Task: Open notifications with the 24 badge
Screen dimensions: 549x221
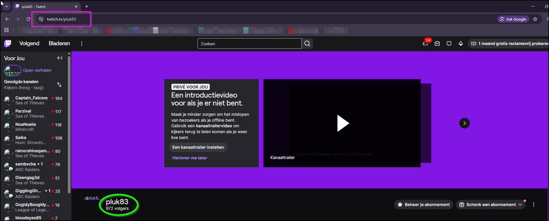Action: [x=425, y=44]
